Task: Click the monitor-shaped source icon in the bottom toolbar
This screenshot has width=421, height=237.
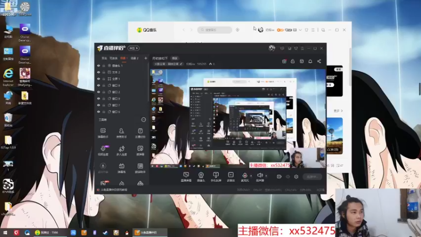Action: pyautogui.click(x=186, y=177)
